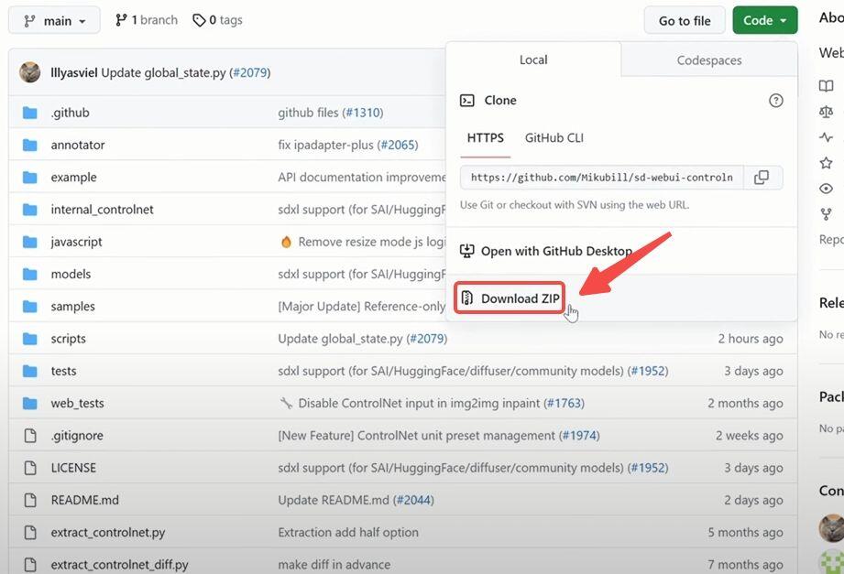
Task: Click the Download ZIP file icon
Action: point(467,298)
